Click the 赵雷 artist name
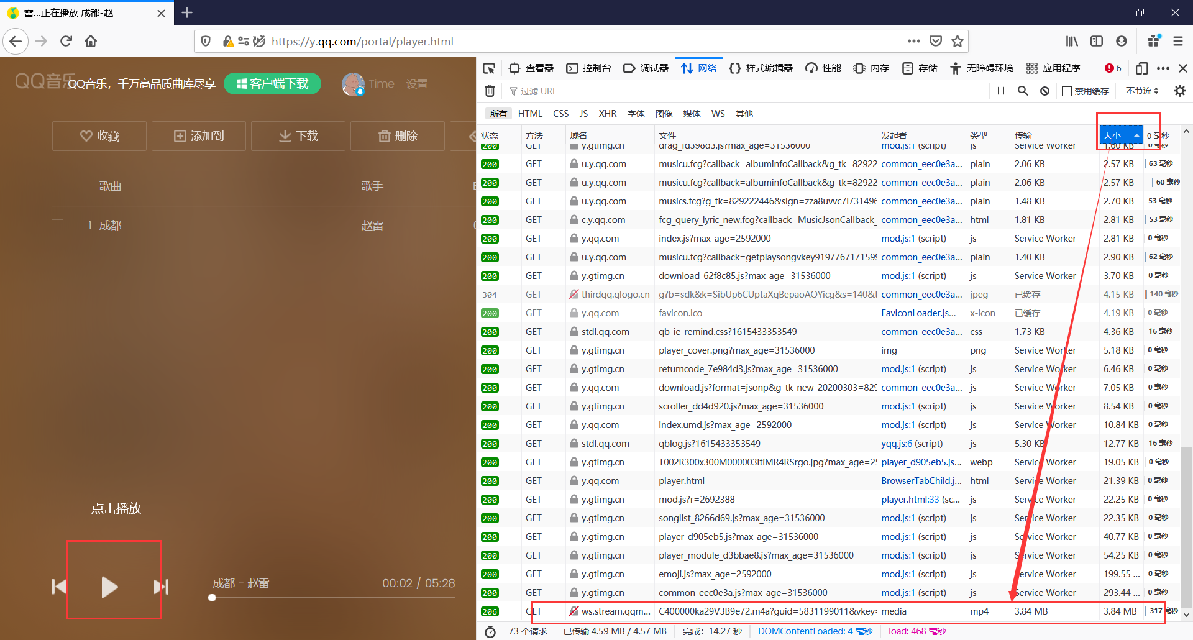 coord(372,225)
